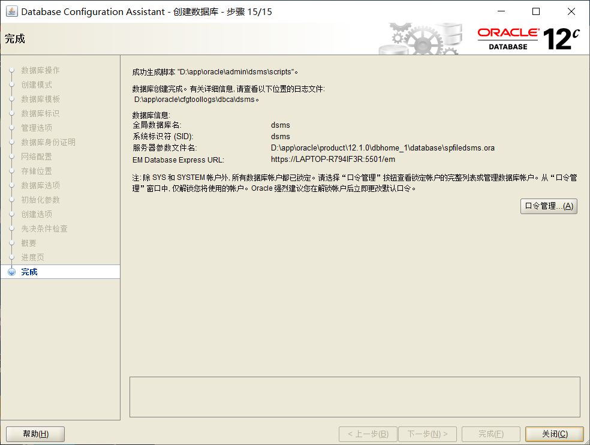Click the disabled 下一步(N) next button
This screenshot has height=445, width=590.
point(428,434)
